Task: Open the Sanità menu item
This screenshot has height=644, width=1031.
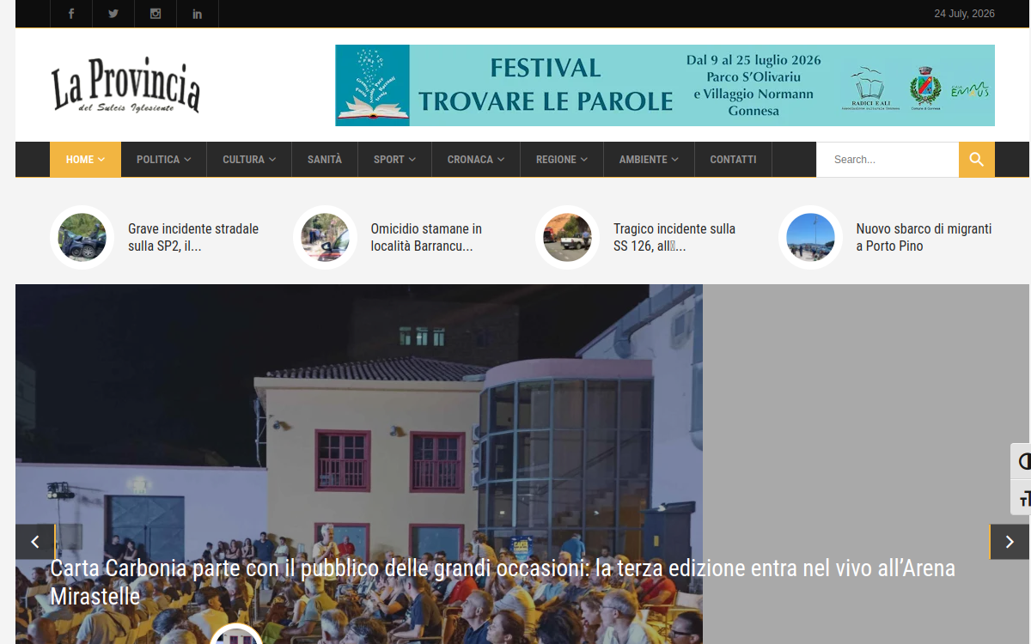Action: point(325,160)
